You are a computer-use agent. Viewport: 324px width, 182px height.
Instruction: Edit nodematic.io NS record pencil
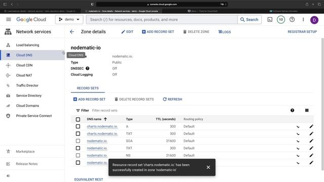[x=311, y=155]
